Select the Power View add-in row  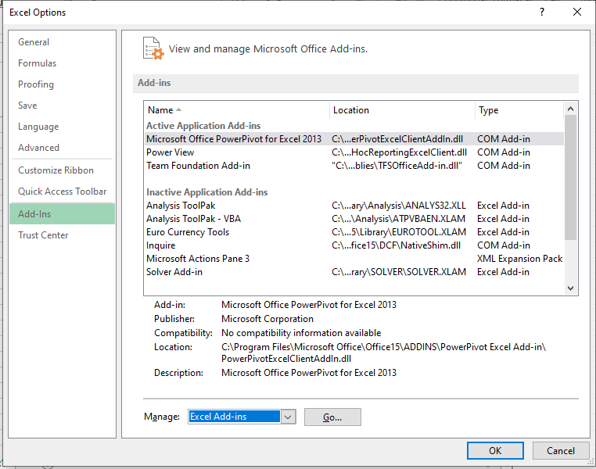[x=354, y=152]
